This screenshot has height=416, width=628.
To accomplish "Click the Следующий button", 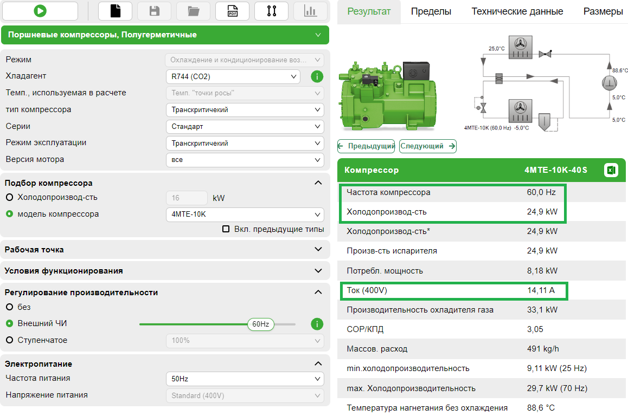I will (427, 146).
